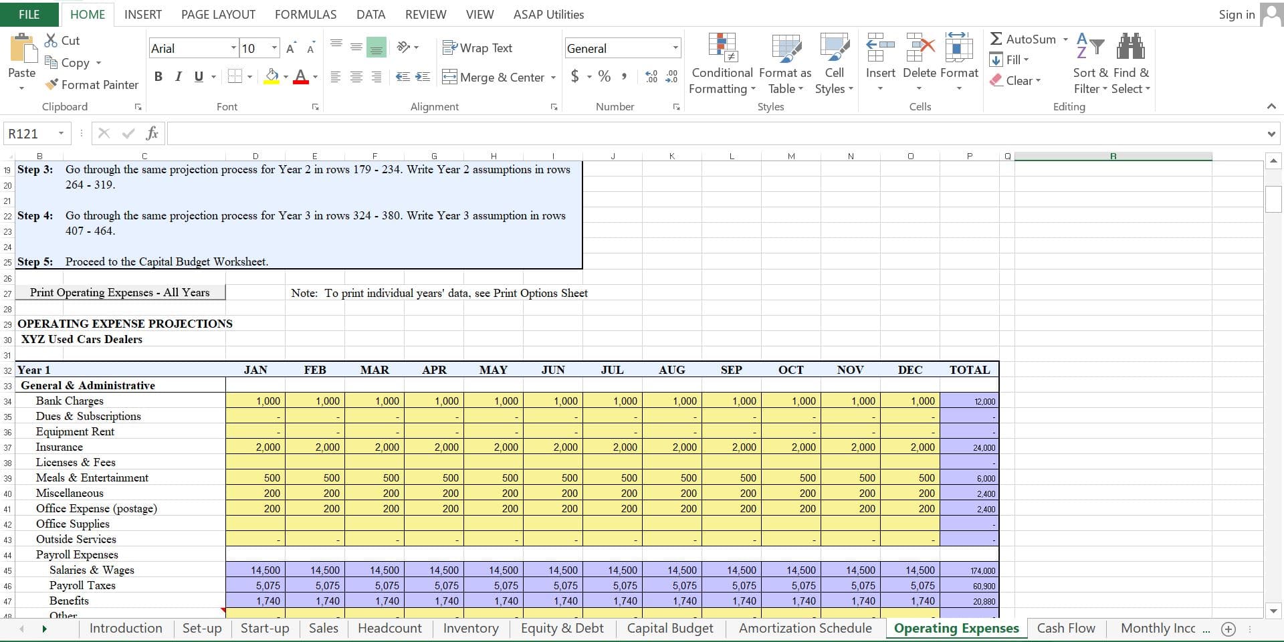
Task: Open the Capital Budget sheet tab
Action: pos(670,628)
